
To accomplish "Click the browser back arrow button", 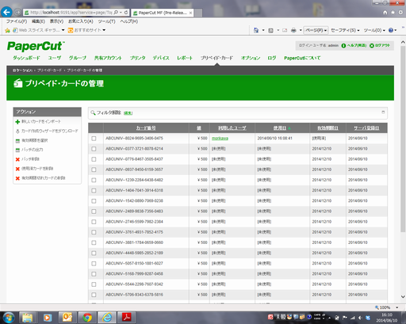I will pyautogui.click(x=6, y=12).
